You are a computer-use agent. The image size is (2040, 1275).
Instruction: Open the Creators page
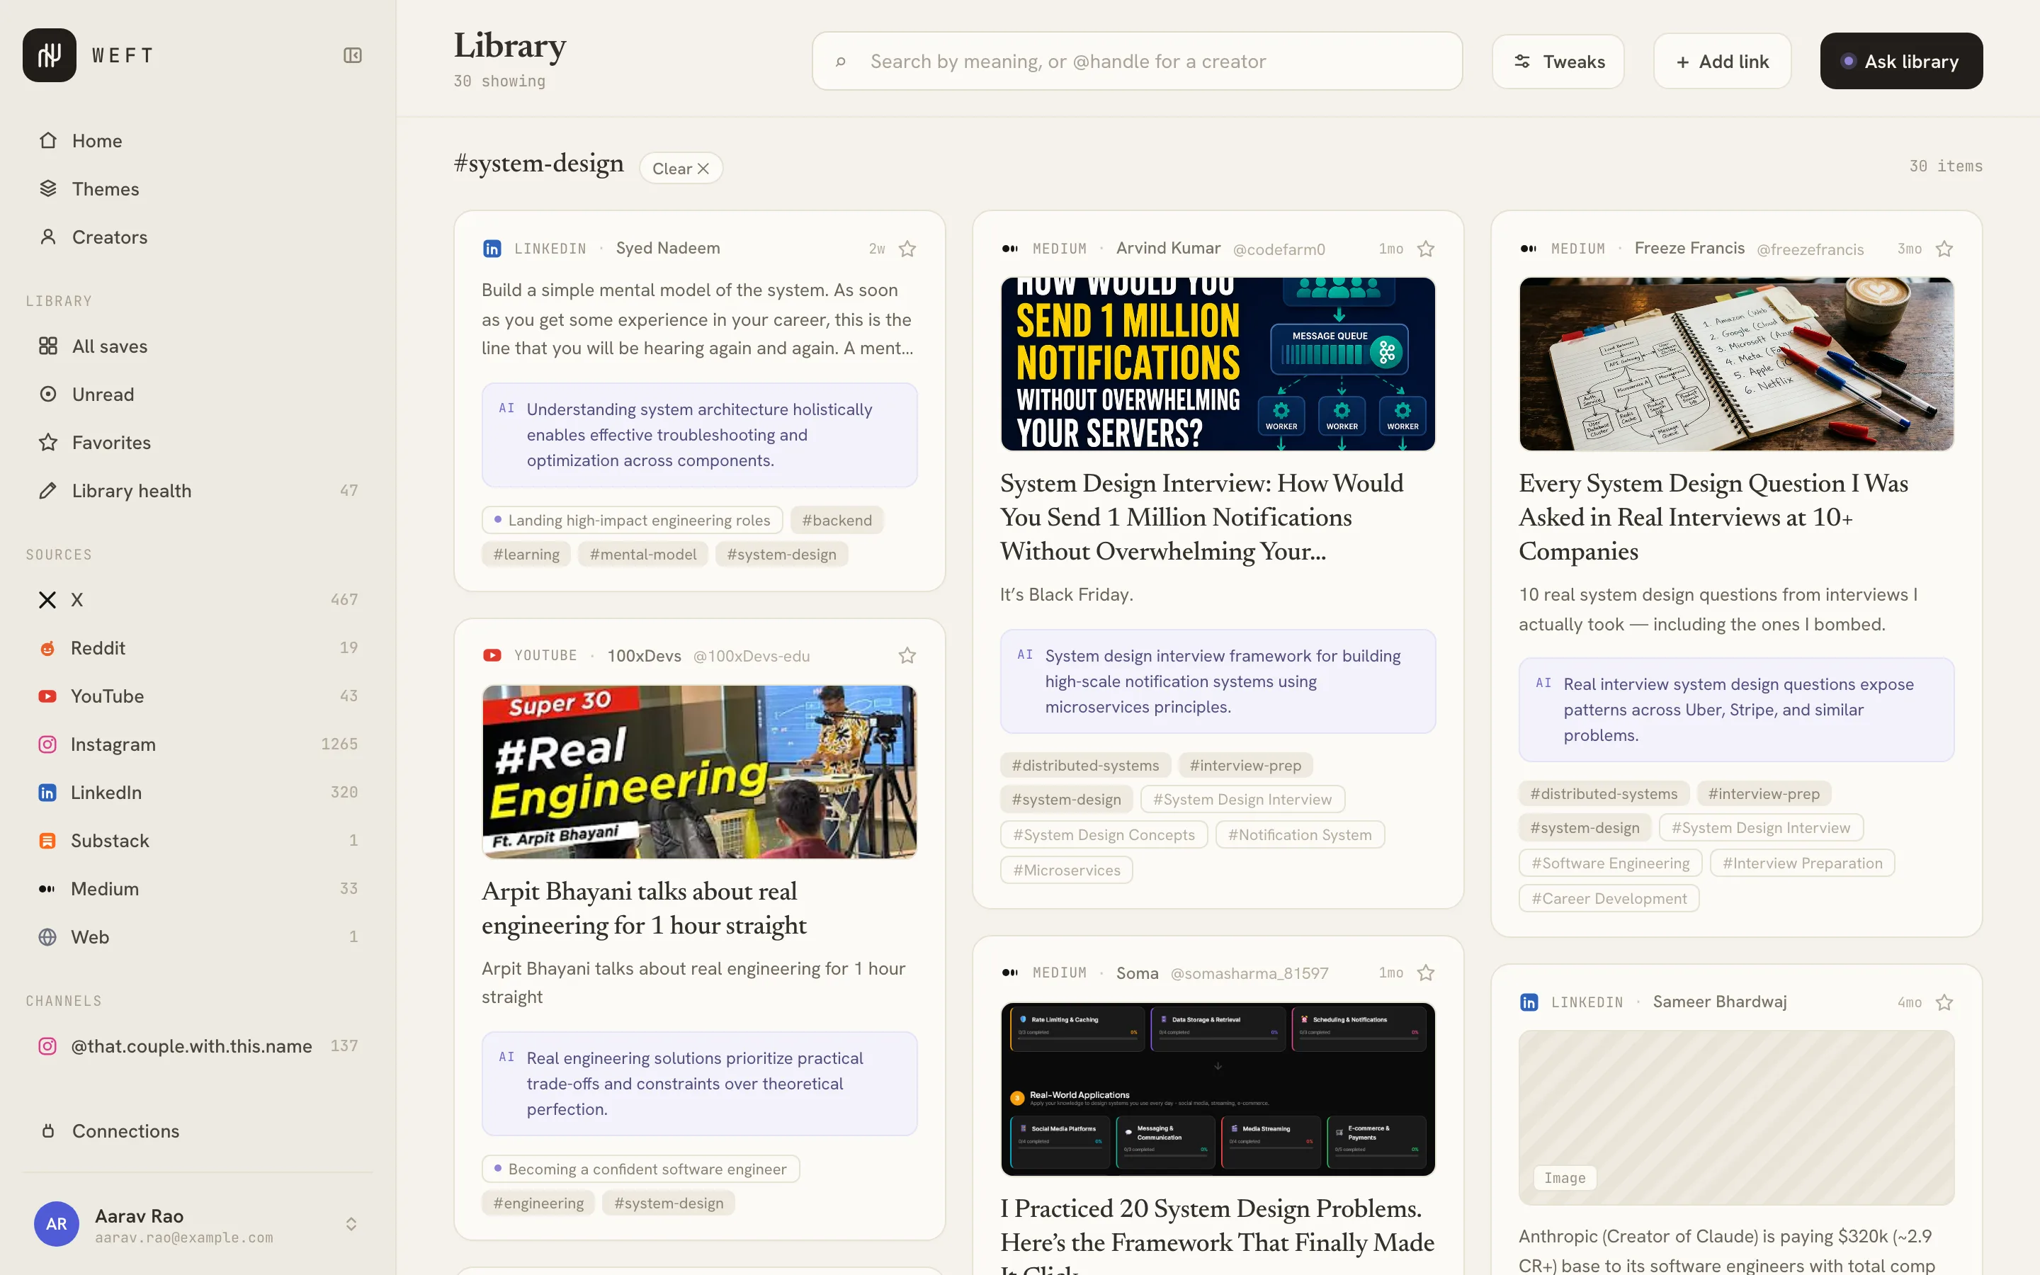(x=198, y=237)
